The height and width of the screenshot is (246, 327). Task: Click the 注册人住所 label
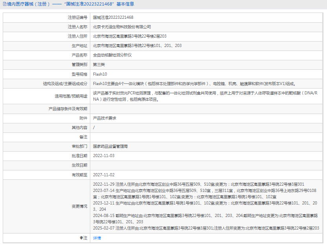click(77, 36)
